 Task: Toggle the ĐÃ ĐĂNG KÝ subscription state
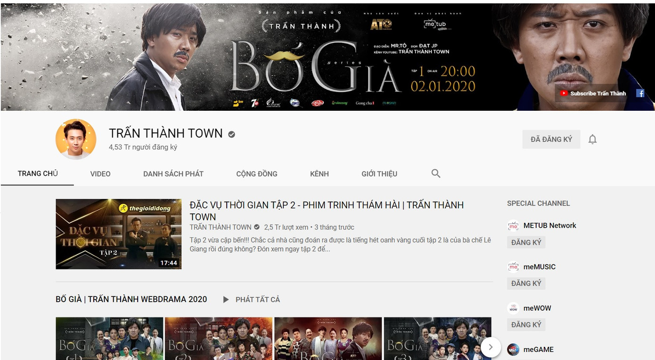pyautogui.click(x=551, y=139)
